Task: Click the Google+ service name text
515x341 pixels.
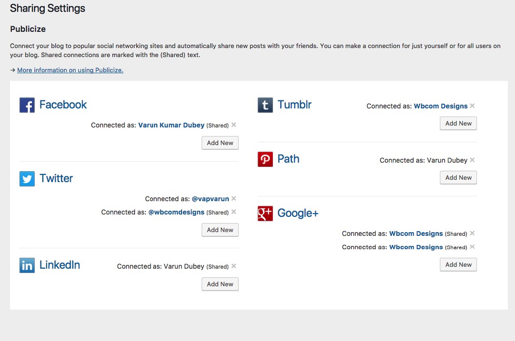Action: (298, 213)
